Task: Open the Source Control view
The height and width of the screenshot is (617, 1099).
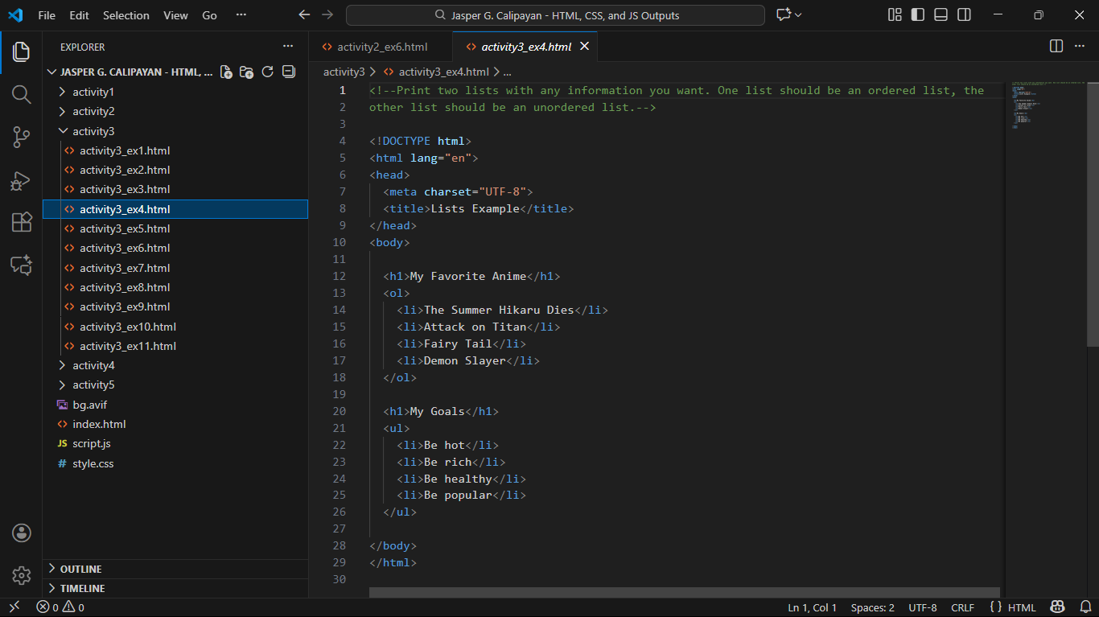Action: point(21,138)
